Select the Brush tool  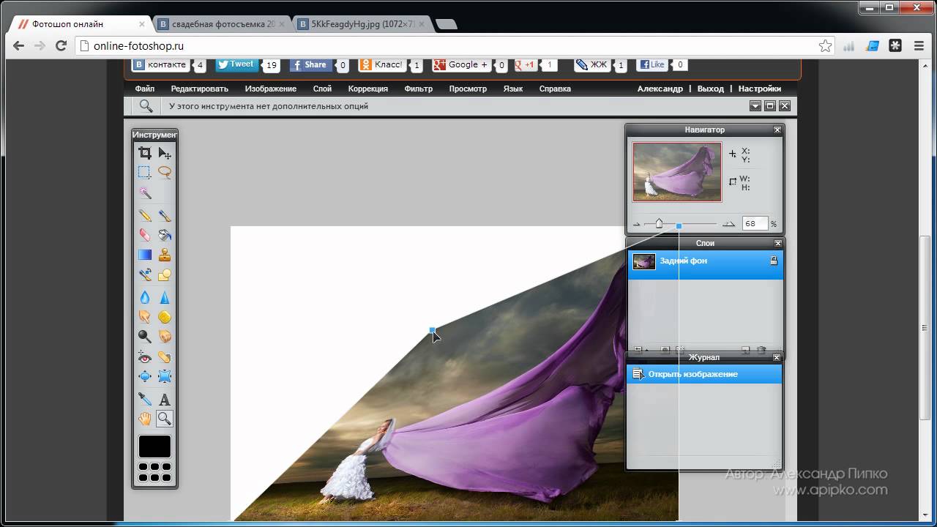(165, 215)
